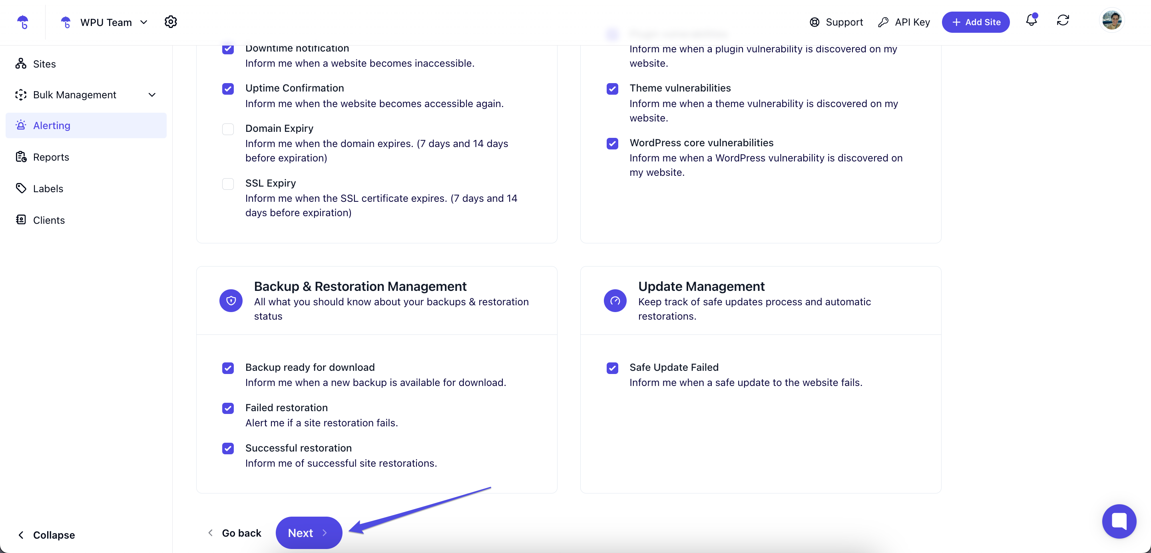Uncheck Theme vulnerabilities checkbox
The width and height of the screenshot is (1151, 553).
(612, 88)
